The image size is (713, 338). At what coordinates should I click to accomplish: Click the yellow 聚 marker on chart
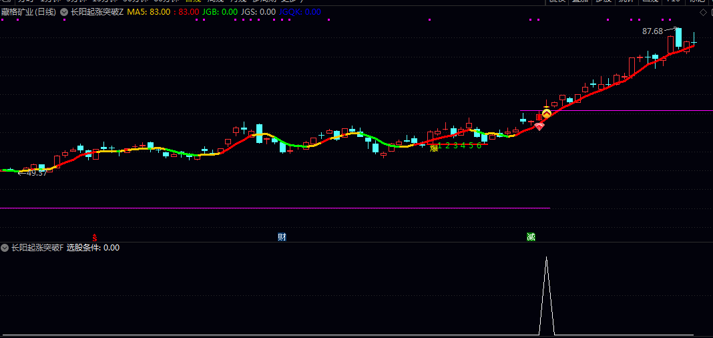tap(433, 146)
